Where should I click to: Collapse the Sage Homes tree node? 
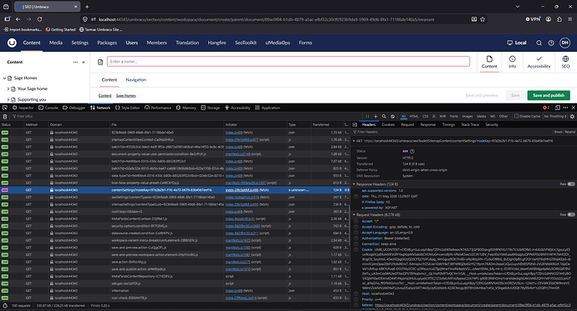coord(4,78)
